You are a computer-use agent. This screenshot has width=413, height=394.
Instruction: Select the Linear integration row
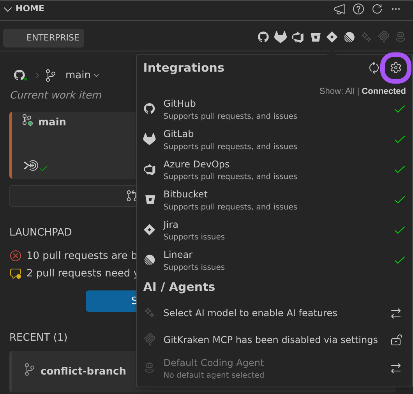tap(274, 260)
